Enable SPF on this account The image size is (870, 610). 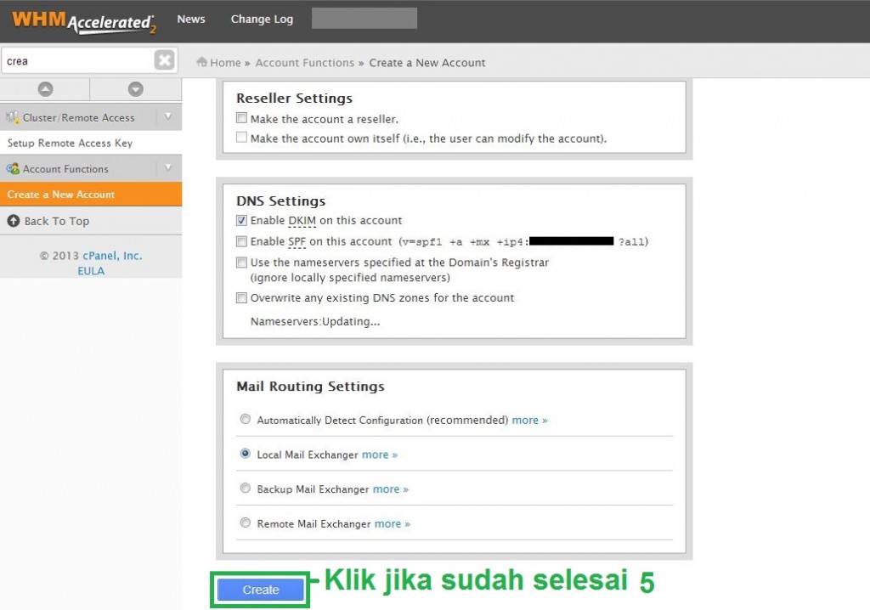240,241
